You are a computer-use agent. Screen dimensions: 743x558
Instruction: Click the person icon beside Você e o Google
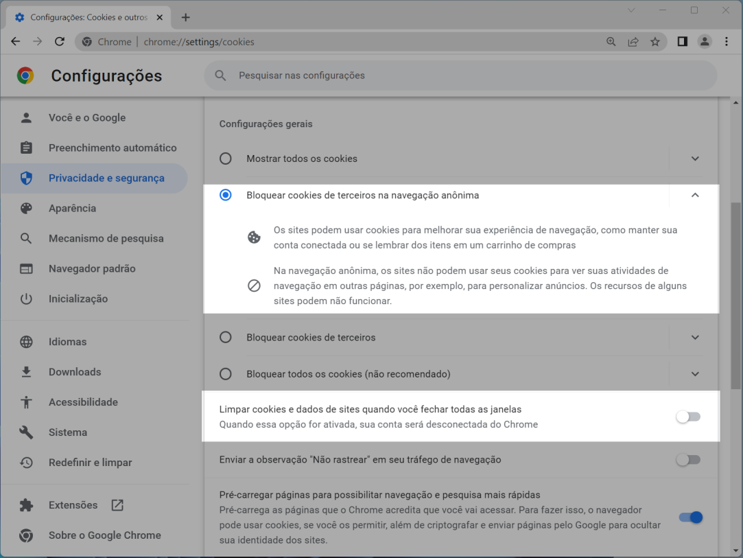[x=26, y=117]
